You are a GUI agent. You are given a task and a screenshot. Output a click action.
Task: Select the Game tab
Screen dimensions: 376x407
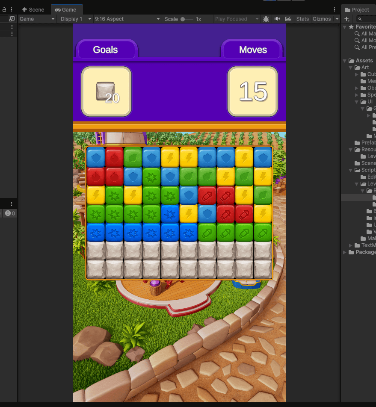pyautogui.click(x=66, y=9)
